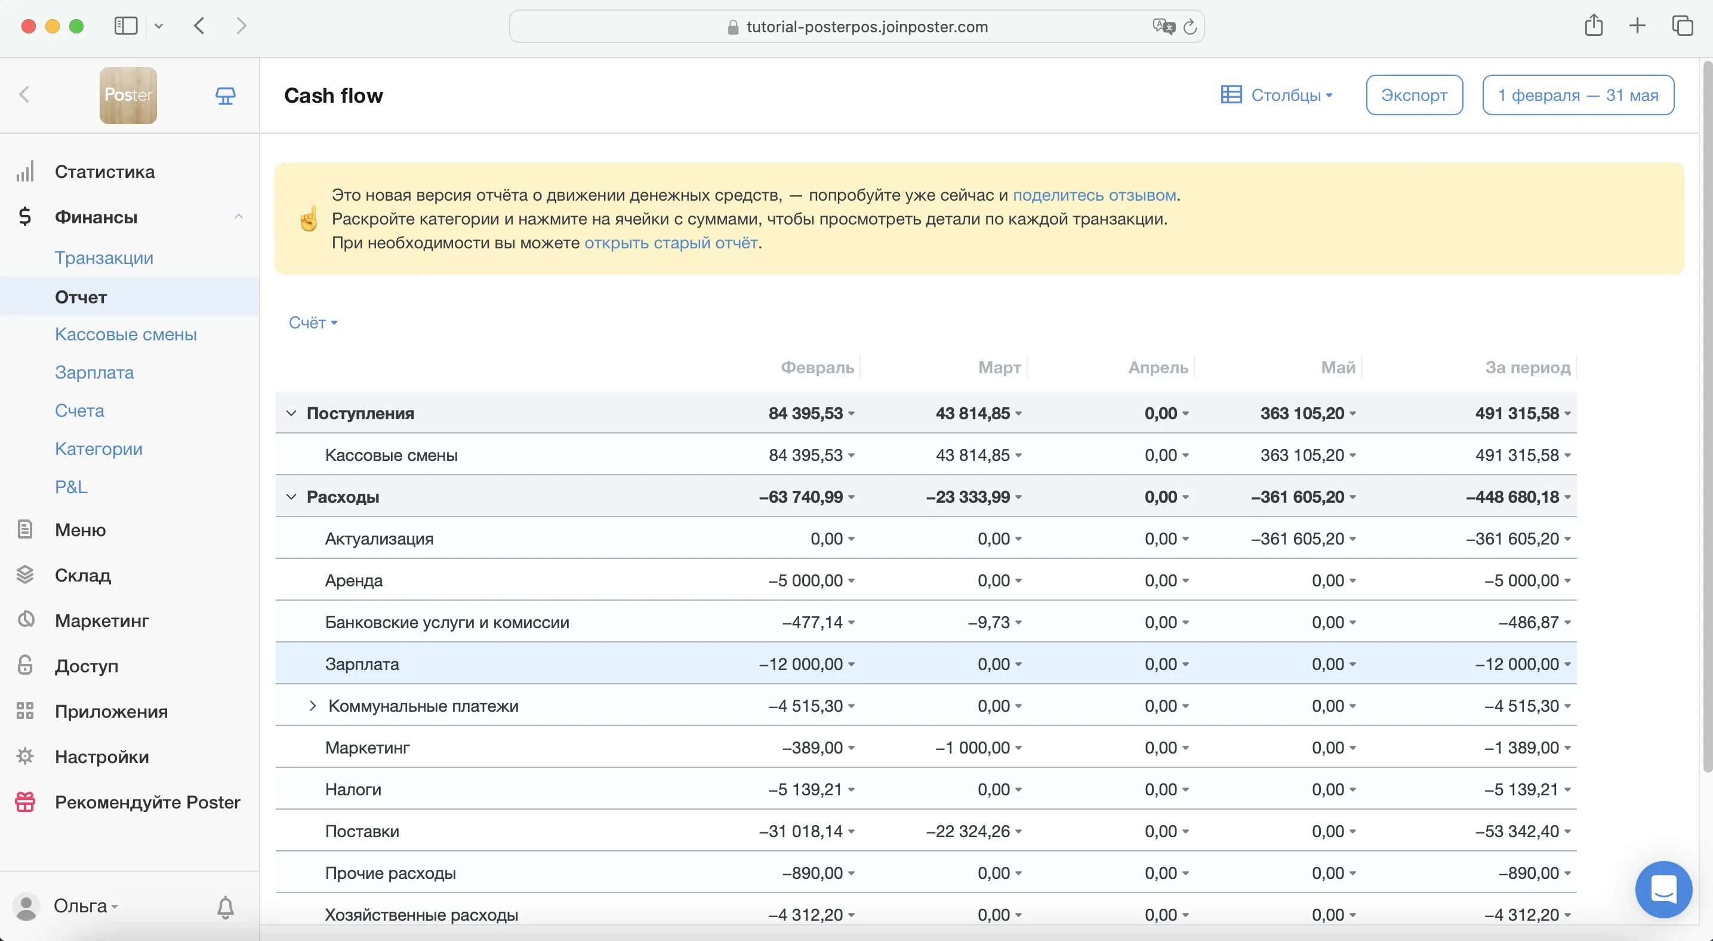
Task: Open the Счёт filter dropdown
Action: pos(313,322)
